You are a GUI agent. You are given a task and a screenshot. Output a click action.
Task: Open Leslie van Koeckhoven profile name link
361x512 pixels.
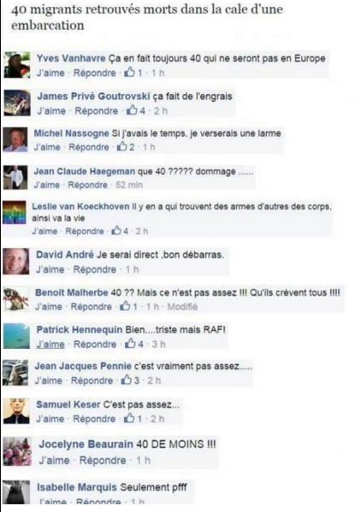pyautogui.click(x=80, y=206)
